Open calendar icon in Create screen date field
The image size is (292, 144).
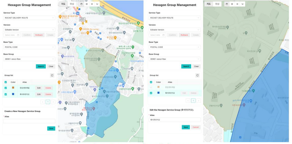pyautogui.click(x=18, y=35)
